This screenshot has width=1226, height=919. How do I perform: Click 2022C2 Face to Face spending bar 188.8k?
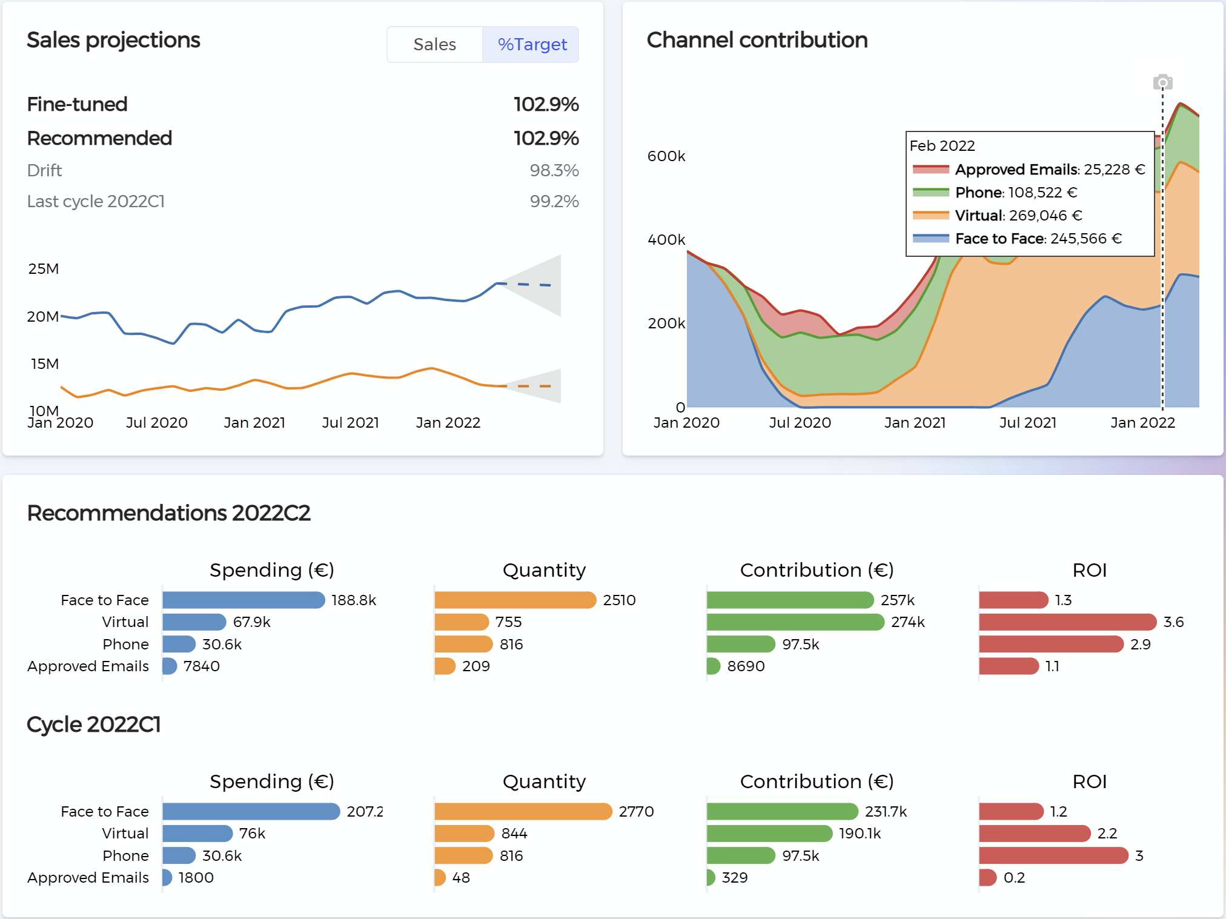click(244, 600)
